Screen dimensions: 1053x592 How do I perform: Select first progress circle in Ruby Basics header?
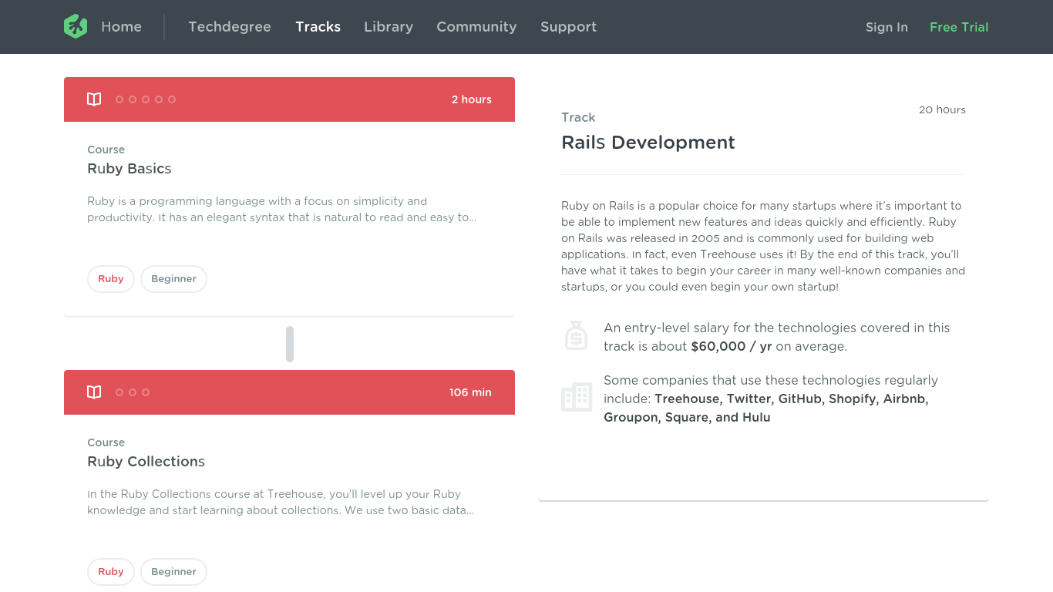pos(119,99)
